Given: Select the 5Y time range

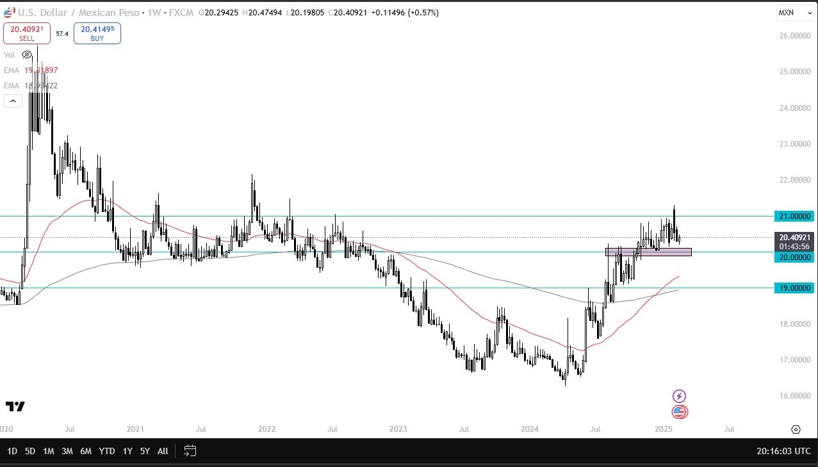Looking at the screenshot, I should [145, 451].
